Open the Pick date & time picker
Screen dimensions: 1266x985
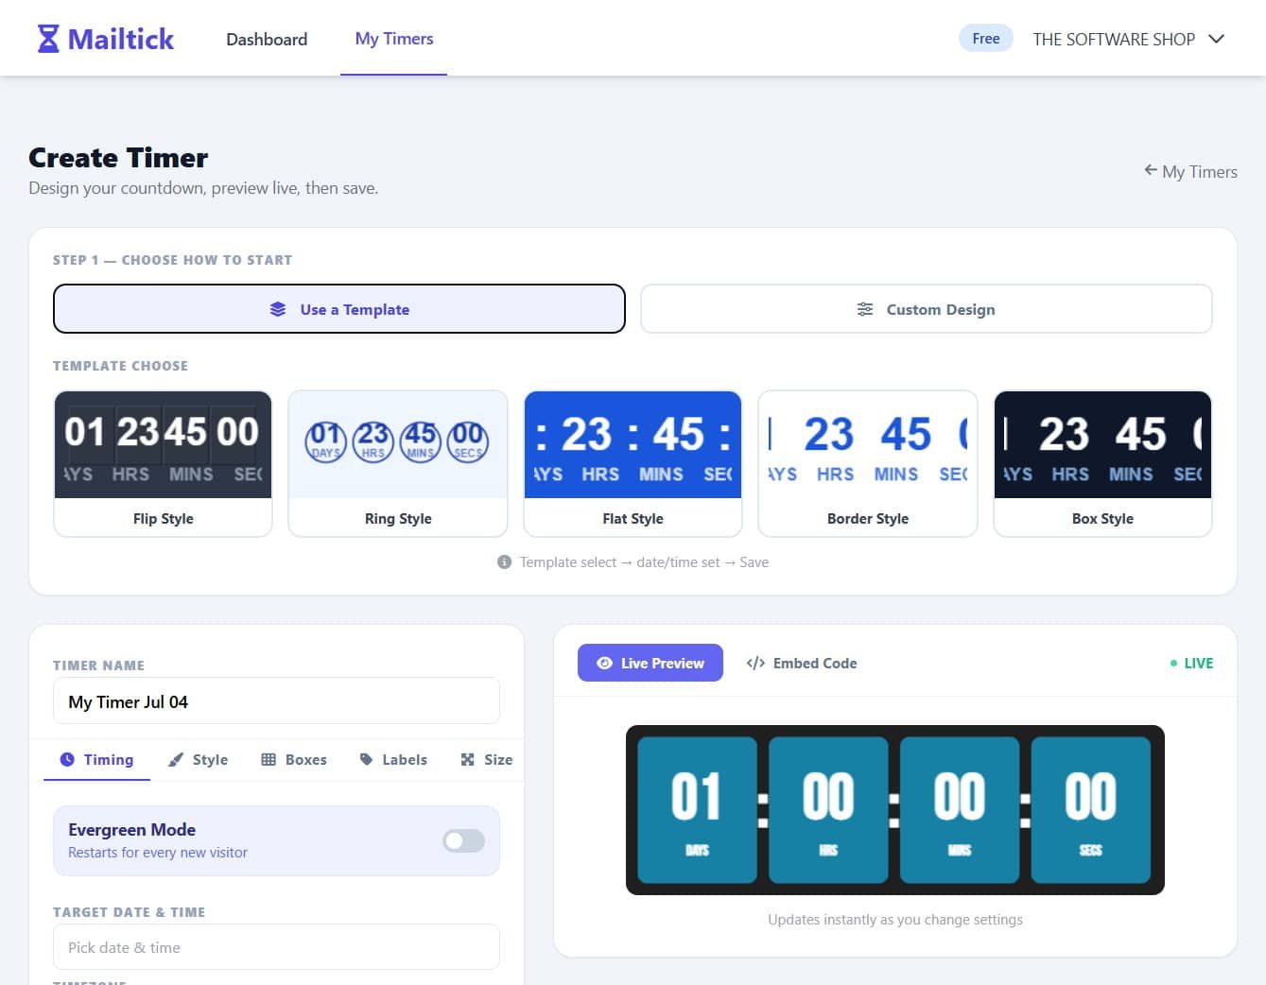276,947
